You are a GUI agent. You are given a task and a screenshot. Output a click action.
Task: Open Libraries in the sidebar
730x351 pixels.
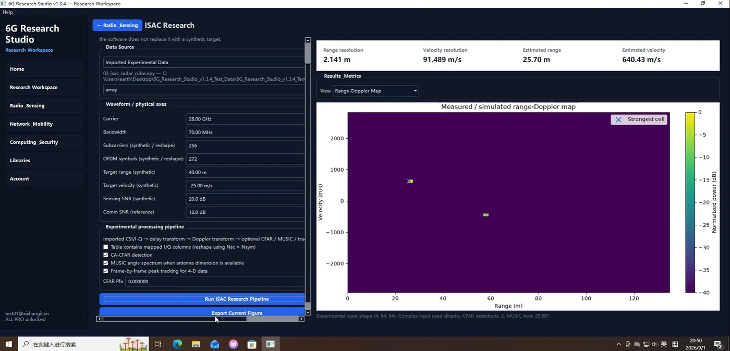44,160
